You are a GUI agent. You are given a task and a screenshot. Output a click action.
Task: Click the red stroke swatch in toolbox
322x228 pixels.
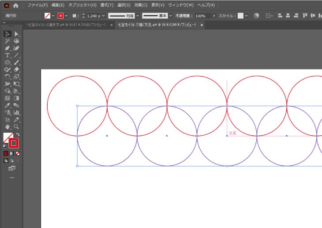tap(14, 142)
